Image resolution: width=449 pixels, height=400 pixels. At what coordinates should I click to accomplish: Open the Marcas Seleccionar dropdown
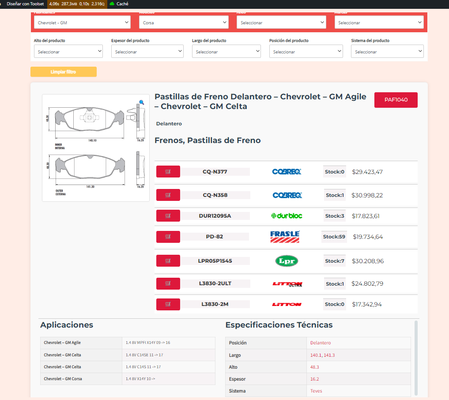pyautogui.click(x=379, y=23)
